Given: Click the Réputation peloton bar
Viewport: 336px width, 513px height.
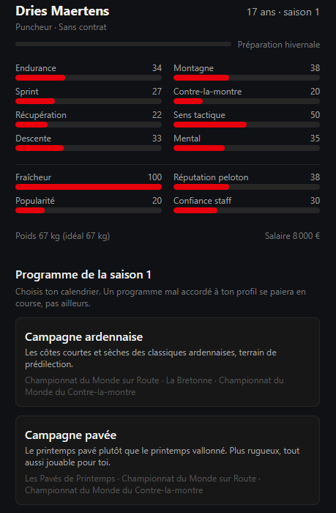Looking at the screenshot, I should click(247, 187).
